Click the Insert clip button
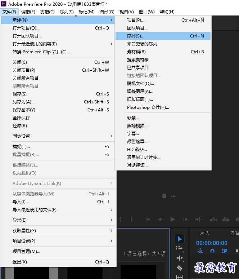The image size is (239, 279). click(213, 220)
